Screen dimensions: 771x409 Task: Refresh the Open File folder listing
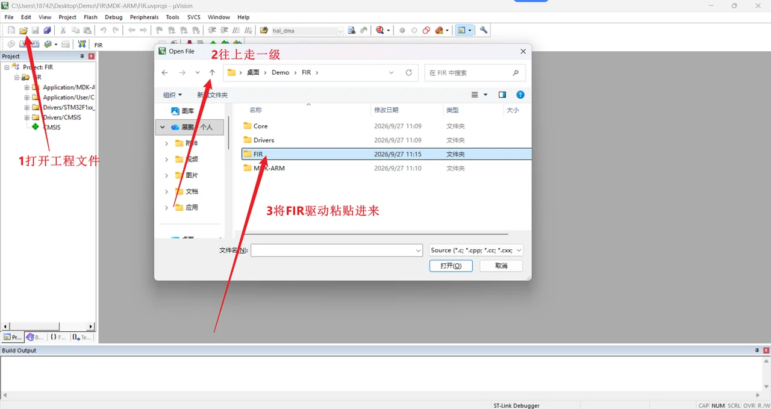click(409, 72)
